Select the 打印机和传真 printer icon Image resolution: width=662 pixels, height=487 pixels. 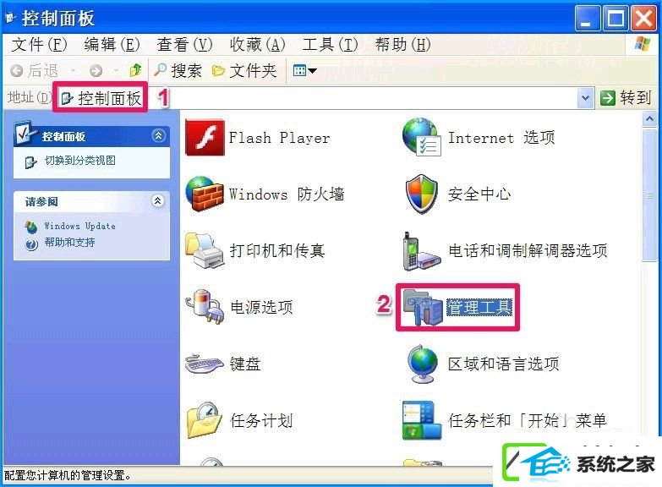(205, 250)
